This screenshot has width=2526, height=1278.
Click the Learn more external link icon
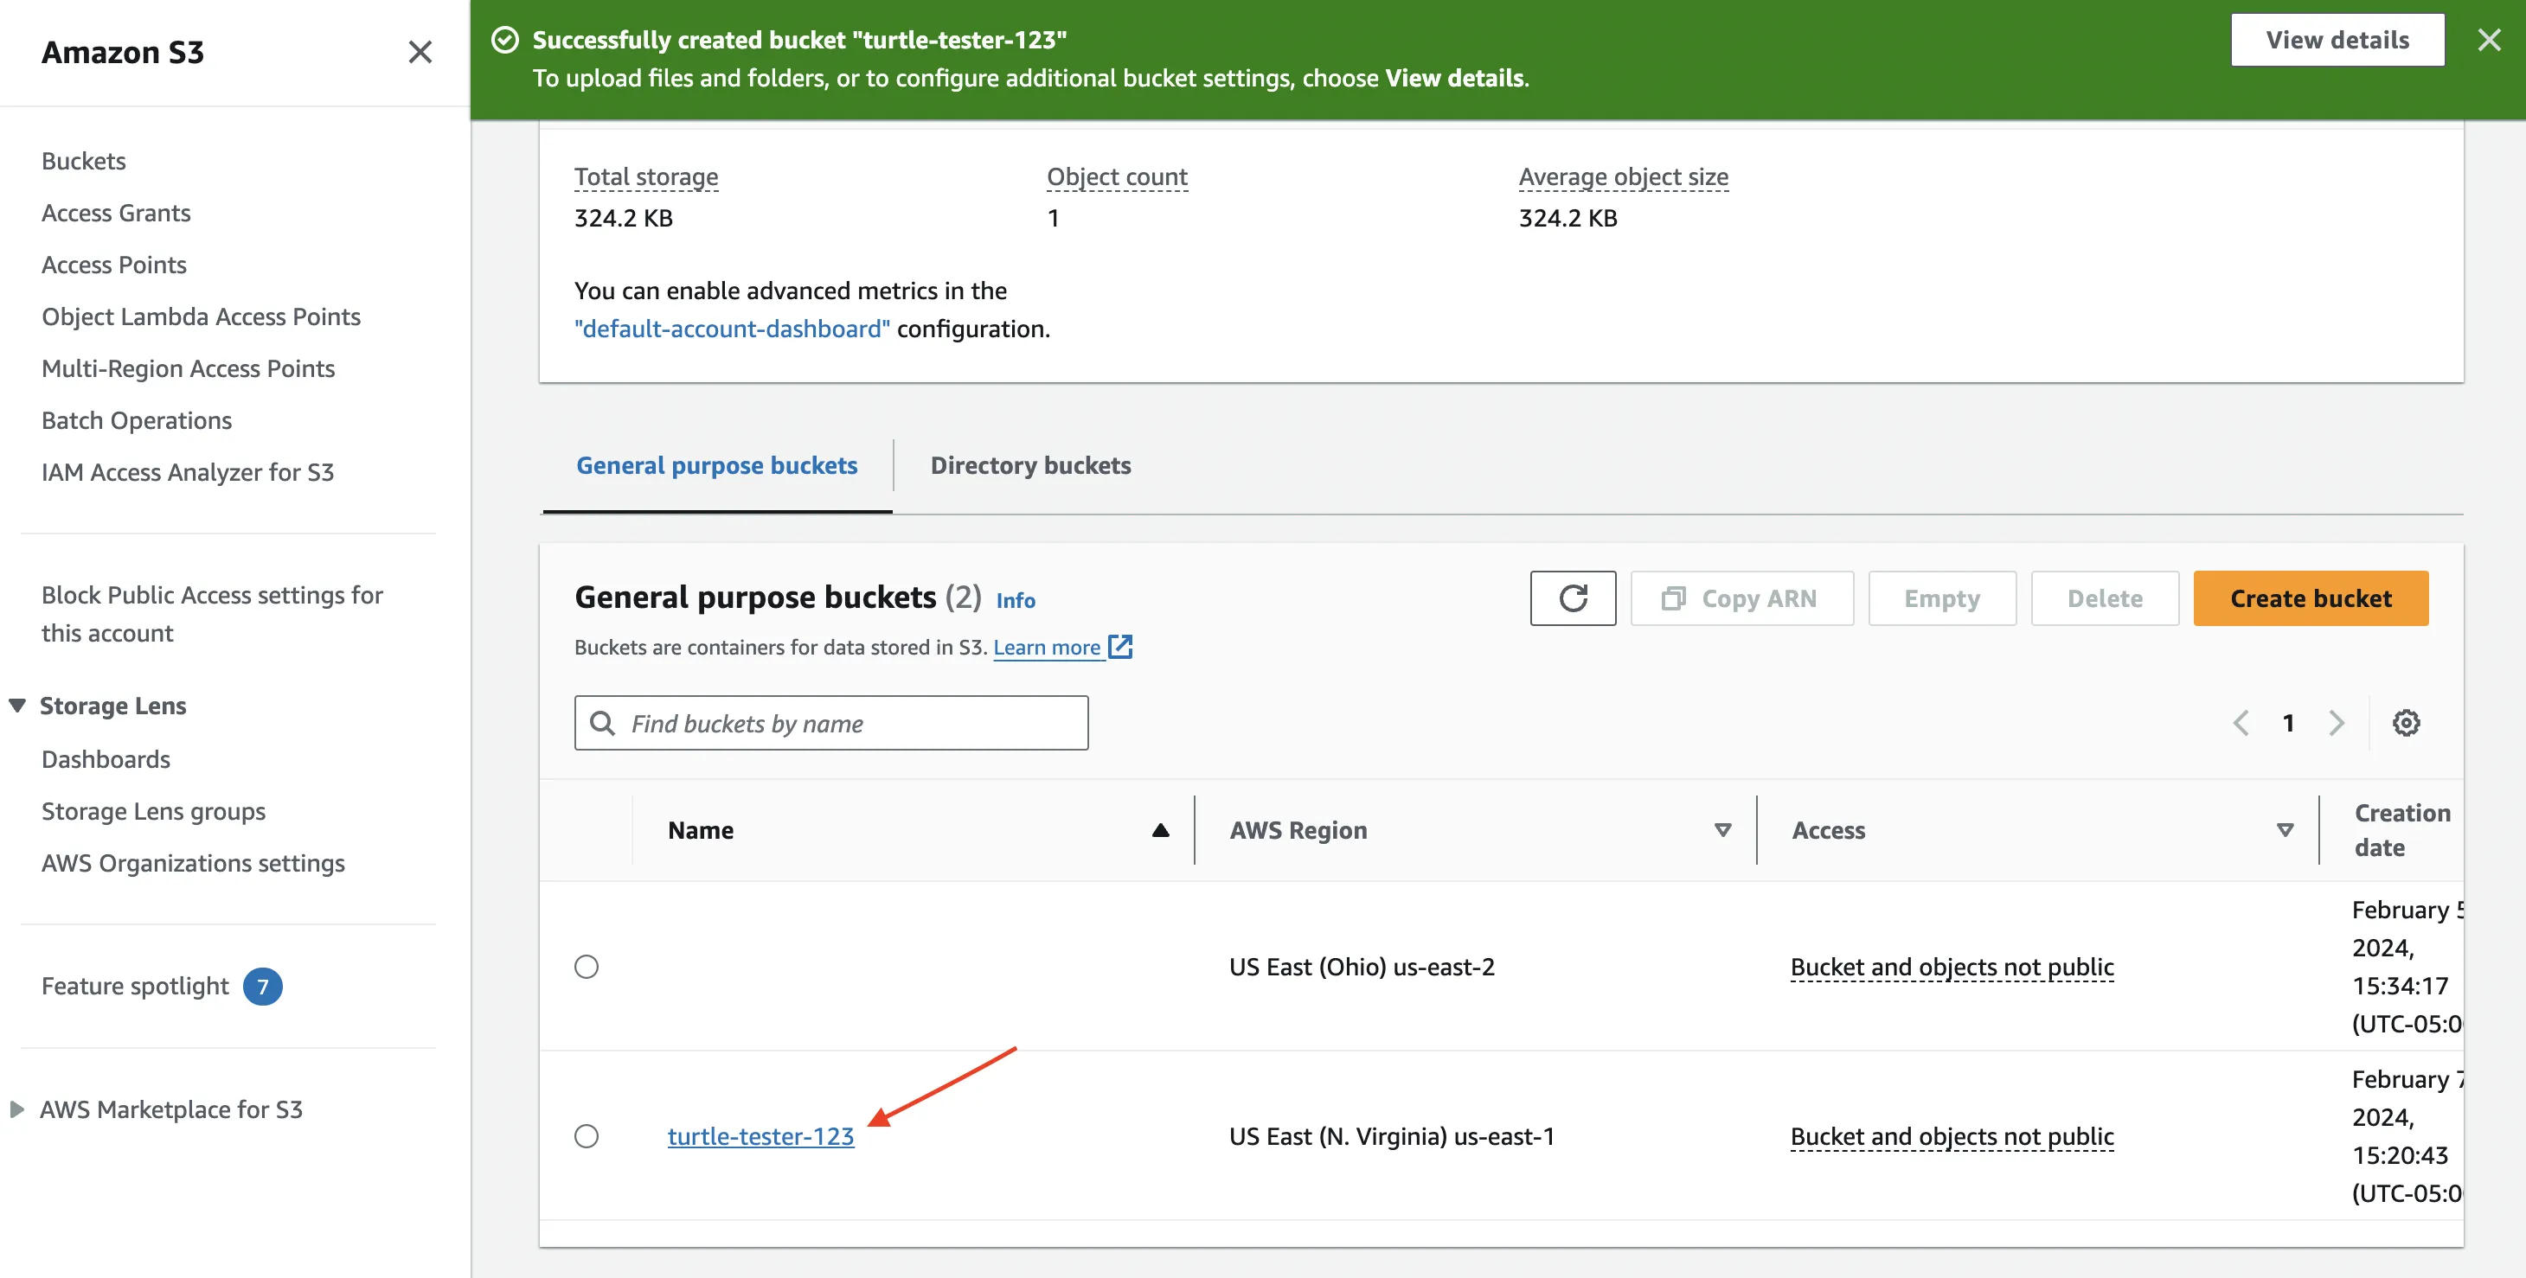click(1120, 647)
